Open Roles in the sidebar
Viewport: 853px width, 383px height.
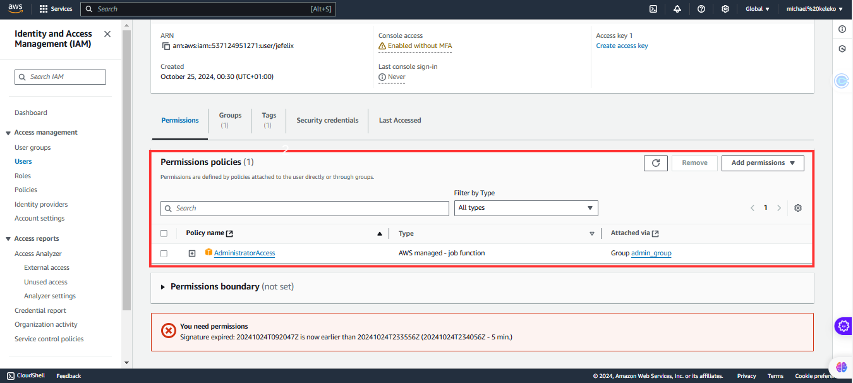[23, 176]
